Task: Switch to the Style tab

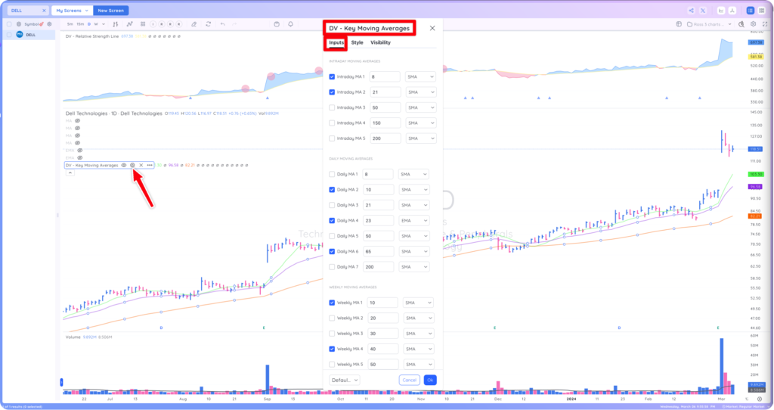Action: [357, 42]
